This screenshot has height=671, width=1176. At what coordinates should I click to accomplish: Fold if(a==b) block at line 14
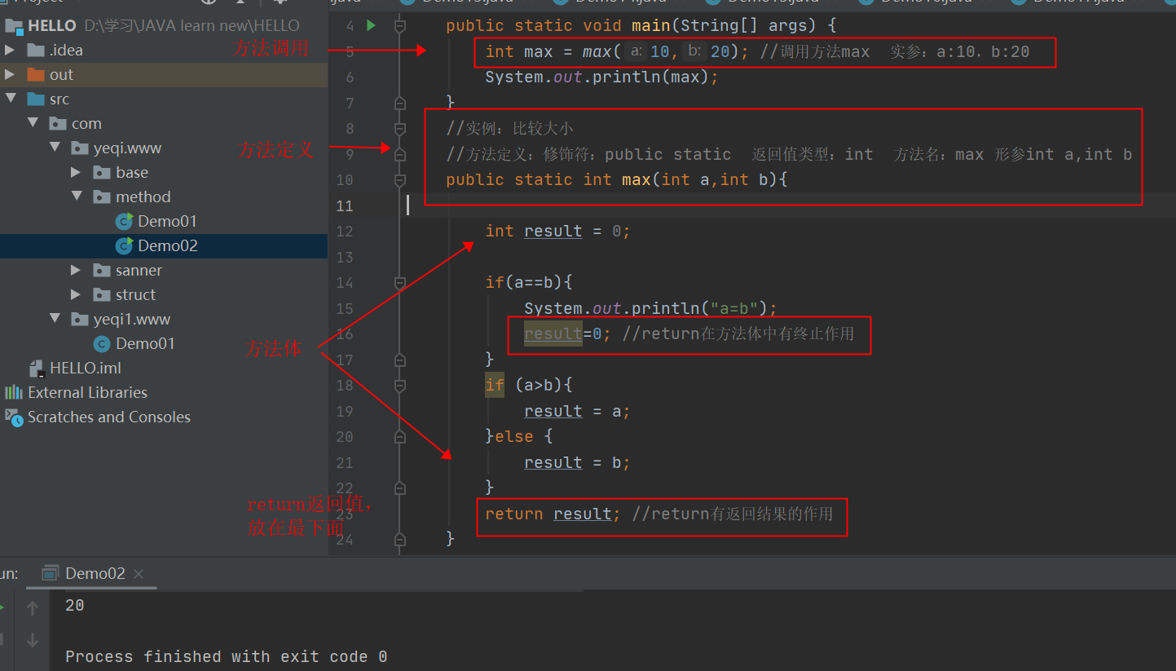click(x=399, y=282)
